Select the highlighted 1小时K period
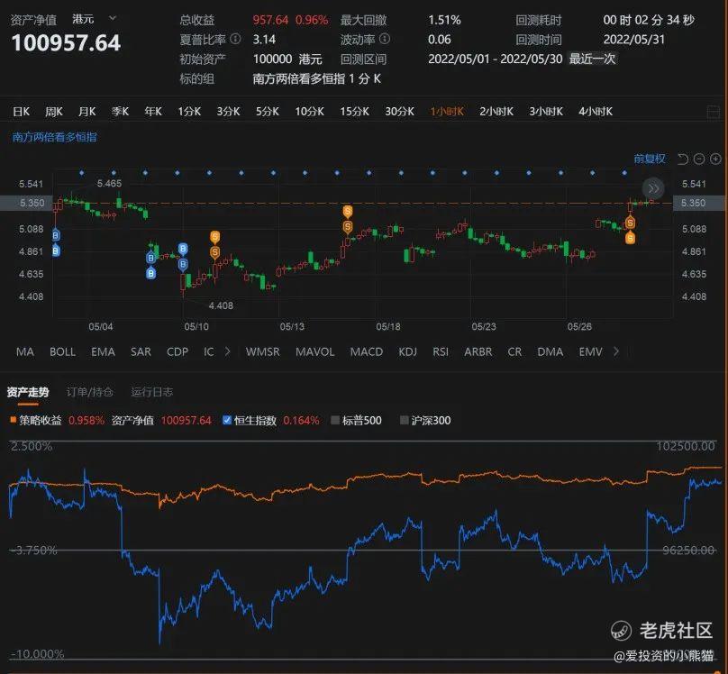 (447, 112)
